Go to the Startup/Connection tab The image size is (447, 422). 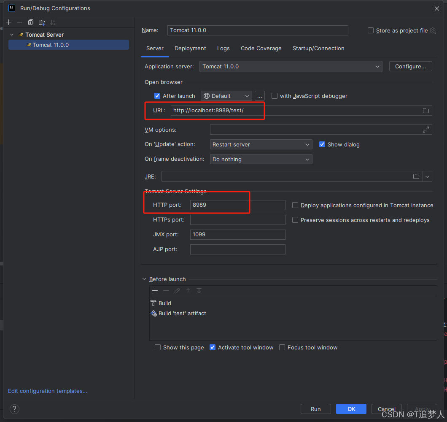pyautogui.click(x=318, y=48)
